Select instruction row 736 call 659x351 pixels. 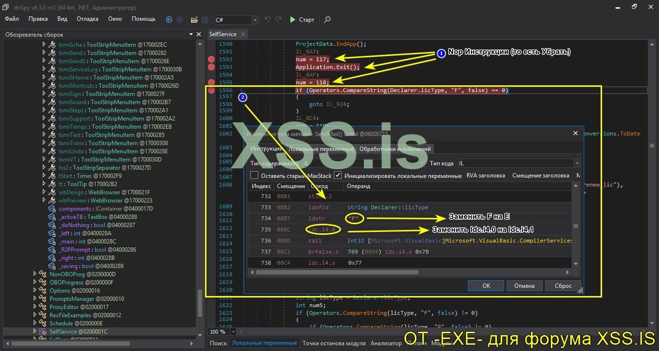click(x=411, y=241)
